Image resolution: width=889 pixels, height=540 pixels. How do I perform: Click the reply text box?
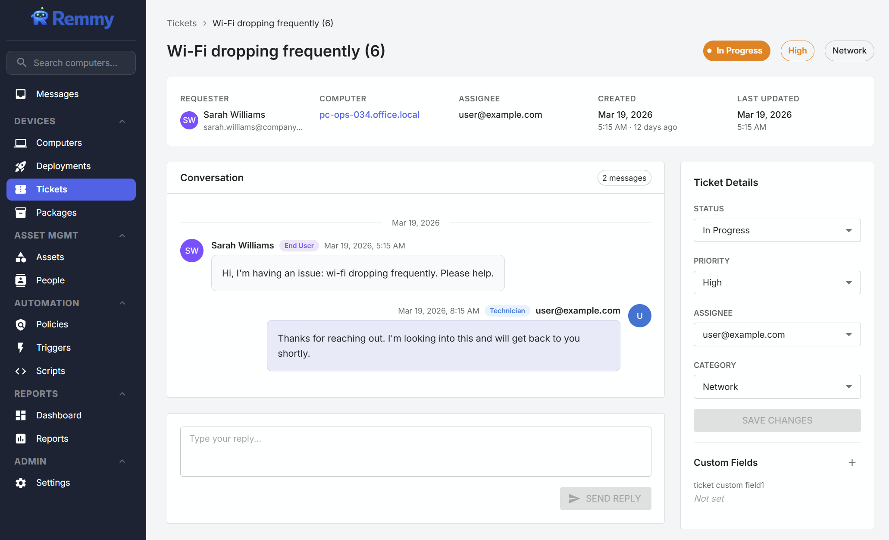416,451
